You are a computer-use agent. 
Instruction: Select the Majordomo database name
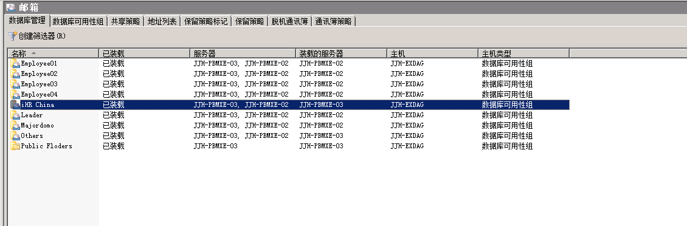(x=37, y=125)
